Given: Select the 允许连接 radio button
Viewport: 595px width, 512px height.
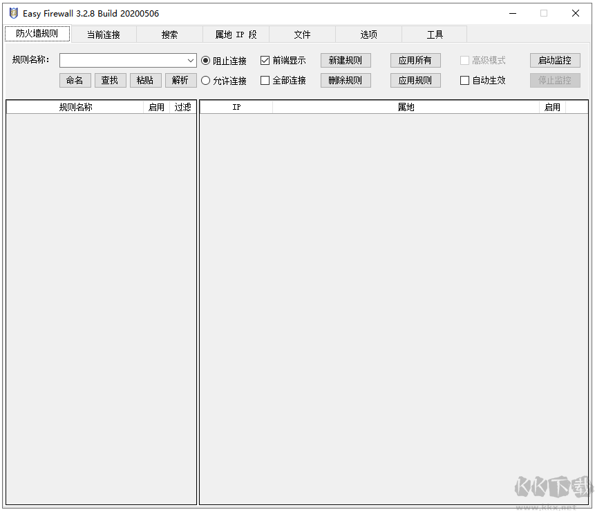Looking at the screenshot, I should coord(205,80).
